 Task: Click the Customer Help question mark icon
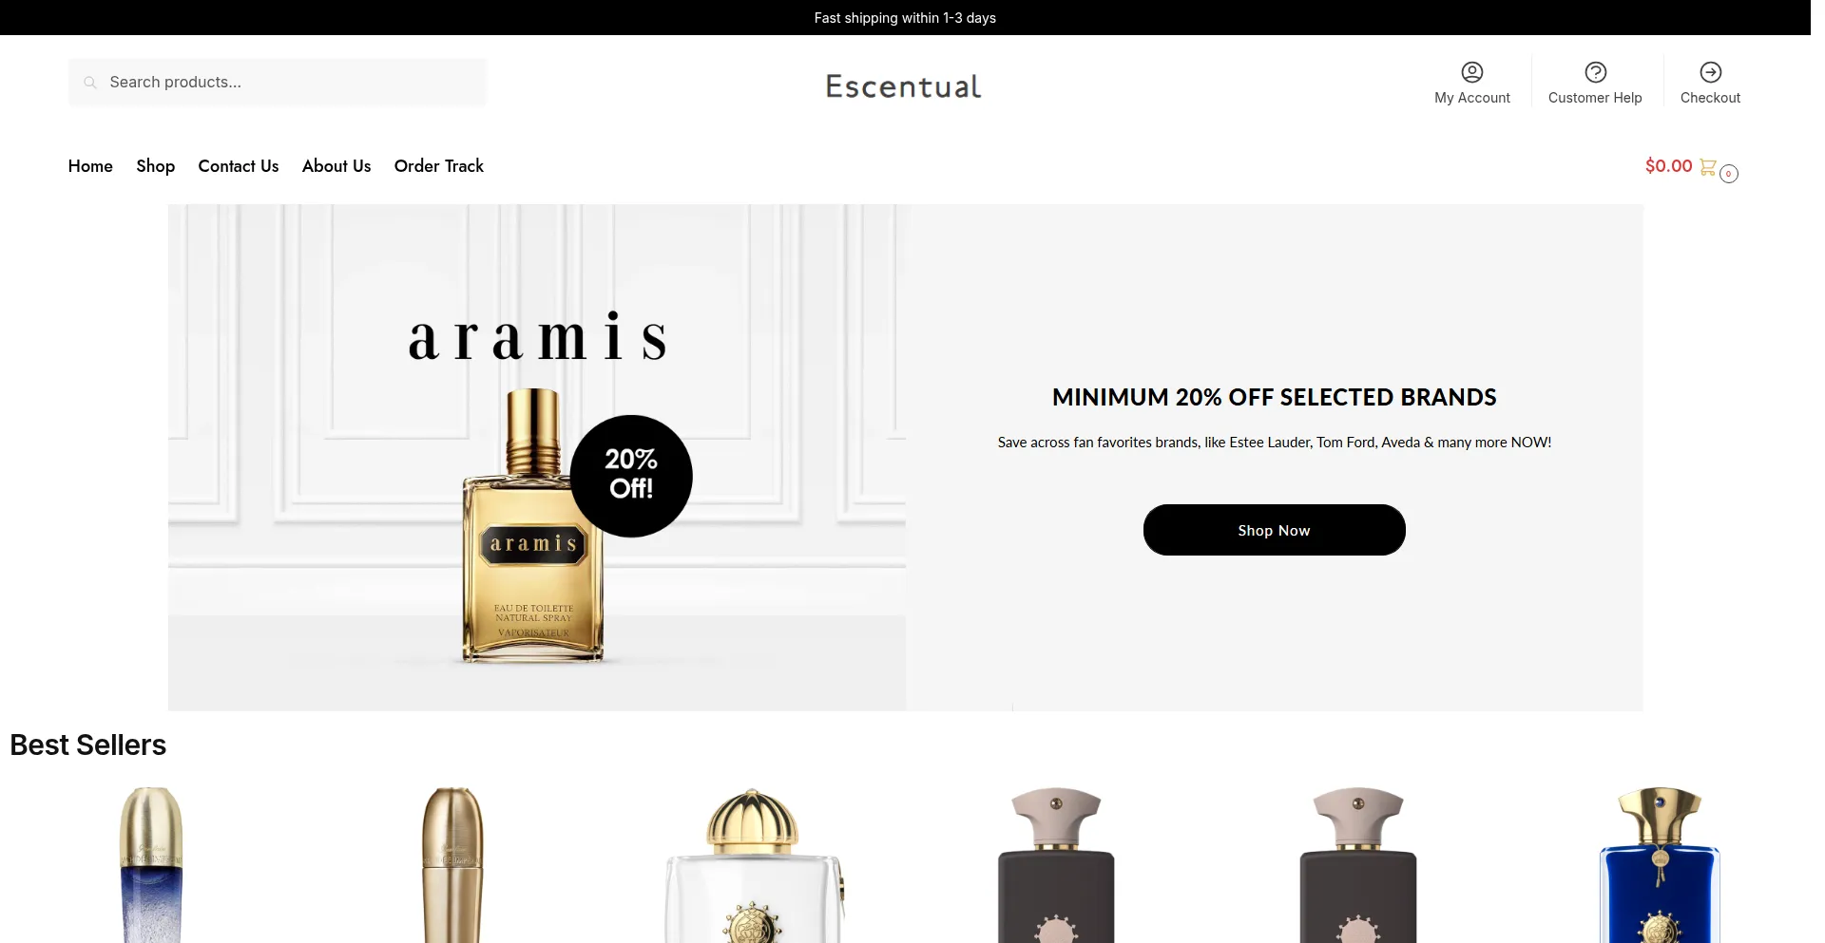1595,72
